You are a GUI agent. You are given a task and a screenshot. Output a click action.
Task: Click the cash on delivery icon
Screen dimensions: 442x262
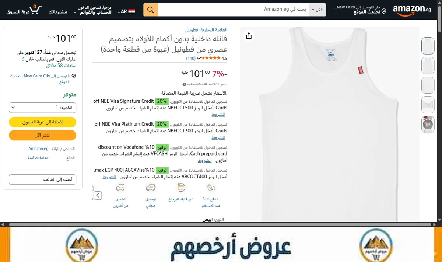click(x=211, y=188)
